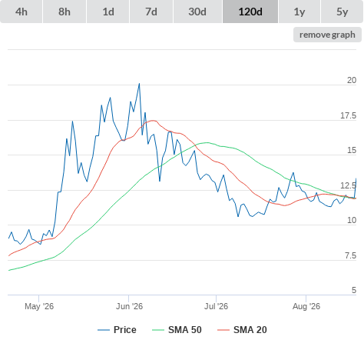Click the May '26 axis label
The image size is (364, 350).
[x=39, y=306]
